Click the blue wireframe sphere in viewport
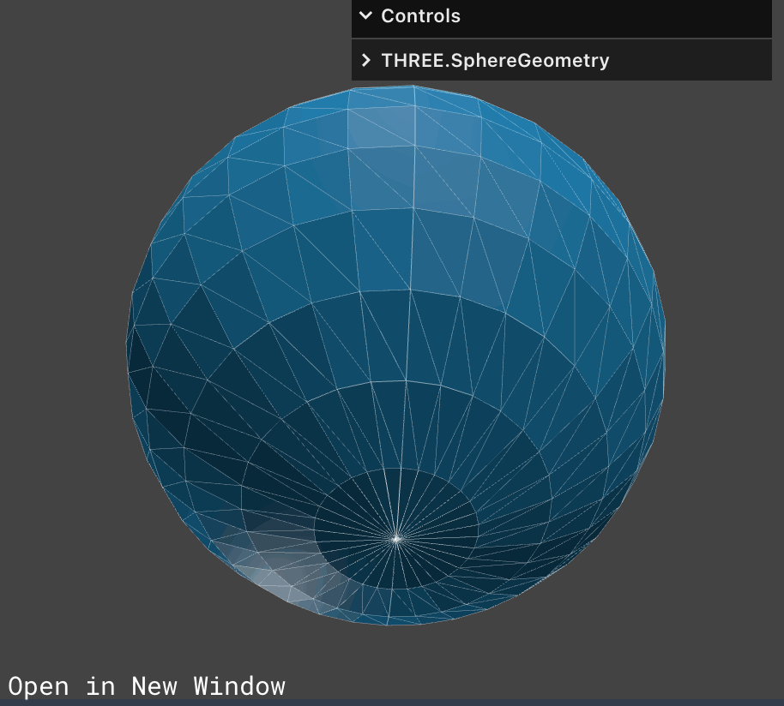Viewport: 784px width, 706px height. 395,355
